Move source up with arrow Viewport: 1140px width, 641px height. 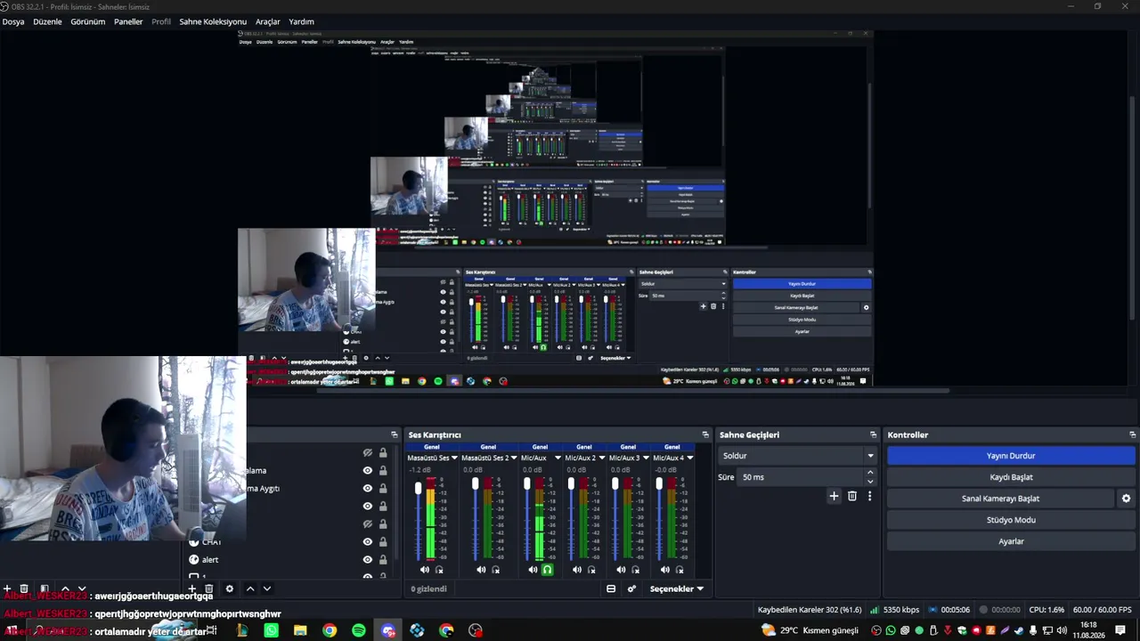tap(250, 588)
